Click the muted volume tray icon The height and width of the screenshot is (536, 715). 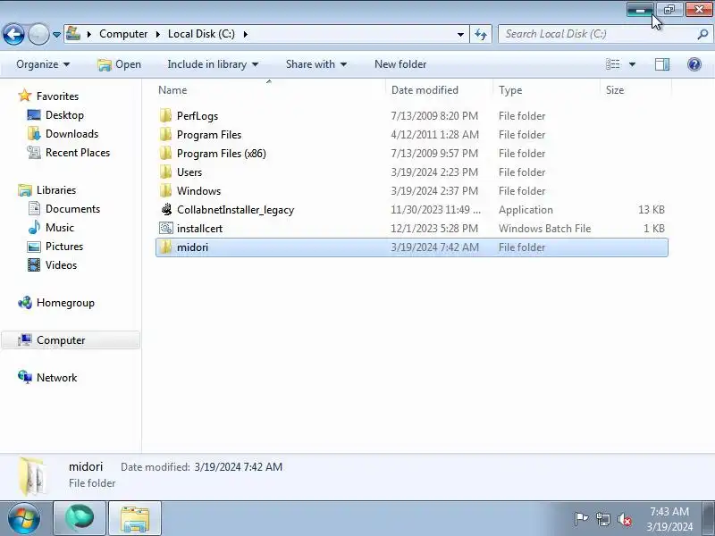tap(624, 519)
